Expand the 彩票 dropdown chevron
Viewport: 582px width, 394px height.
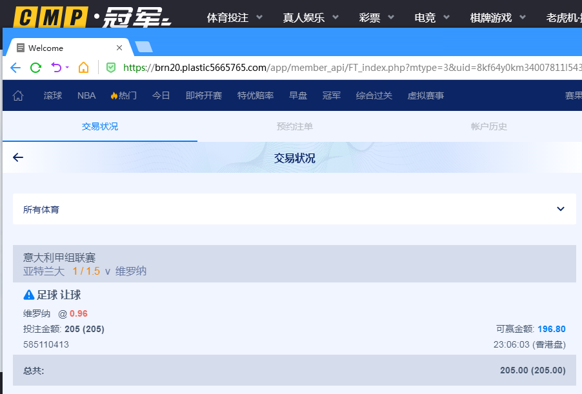(392, 17)
